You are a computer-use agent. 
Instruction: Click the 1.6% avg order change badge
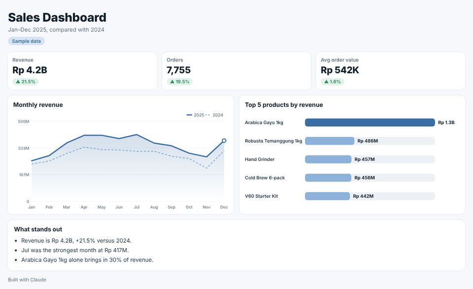333,82
